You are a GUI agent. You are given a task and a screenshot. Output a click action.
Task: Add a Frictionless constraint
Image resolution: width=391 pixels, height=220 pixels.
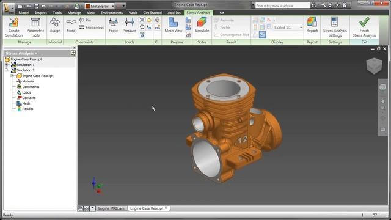point(92,28)
